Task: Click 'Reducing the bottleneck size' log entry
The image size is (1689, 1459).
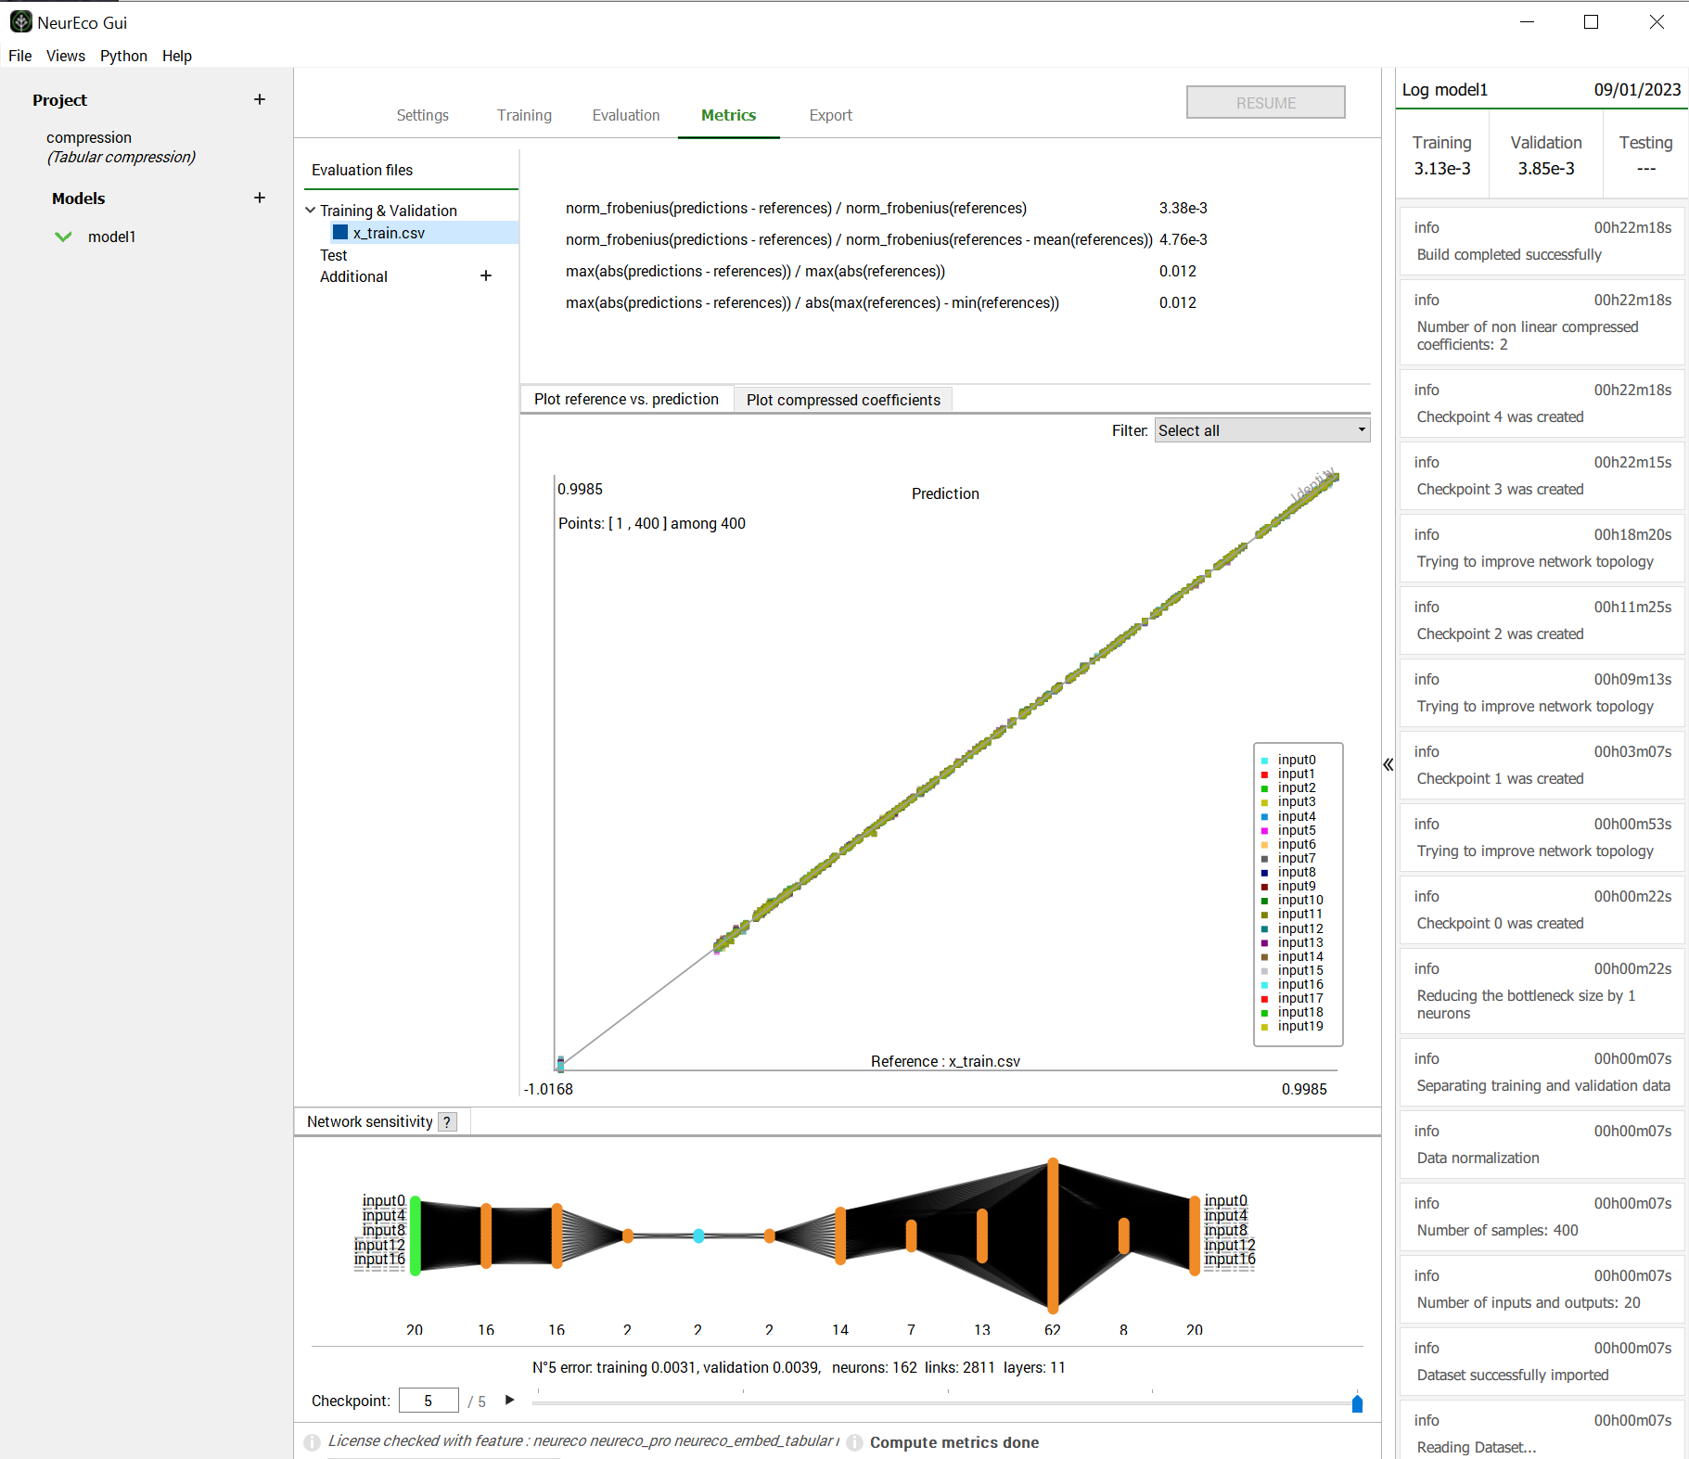Action: [x=1542, y=991]
